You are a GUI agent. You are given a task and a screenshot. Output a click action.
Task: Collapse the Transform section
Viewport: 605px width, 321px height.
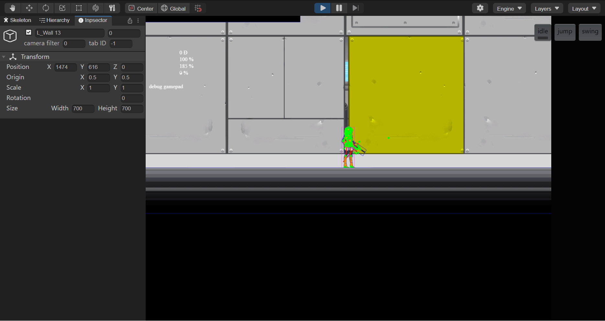click(x=4, y=57)
